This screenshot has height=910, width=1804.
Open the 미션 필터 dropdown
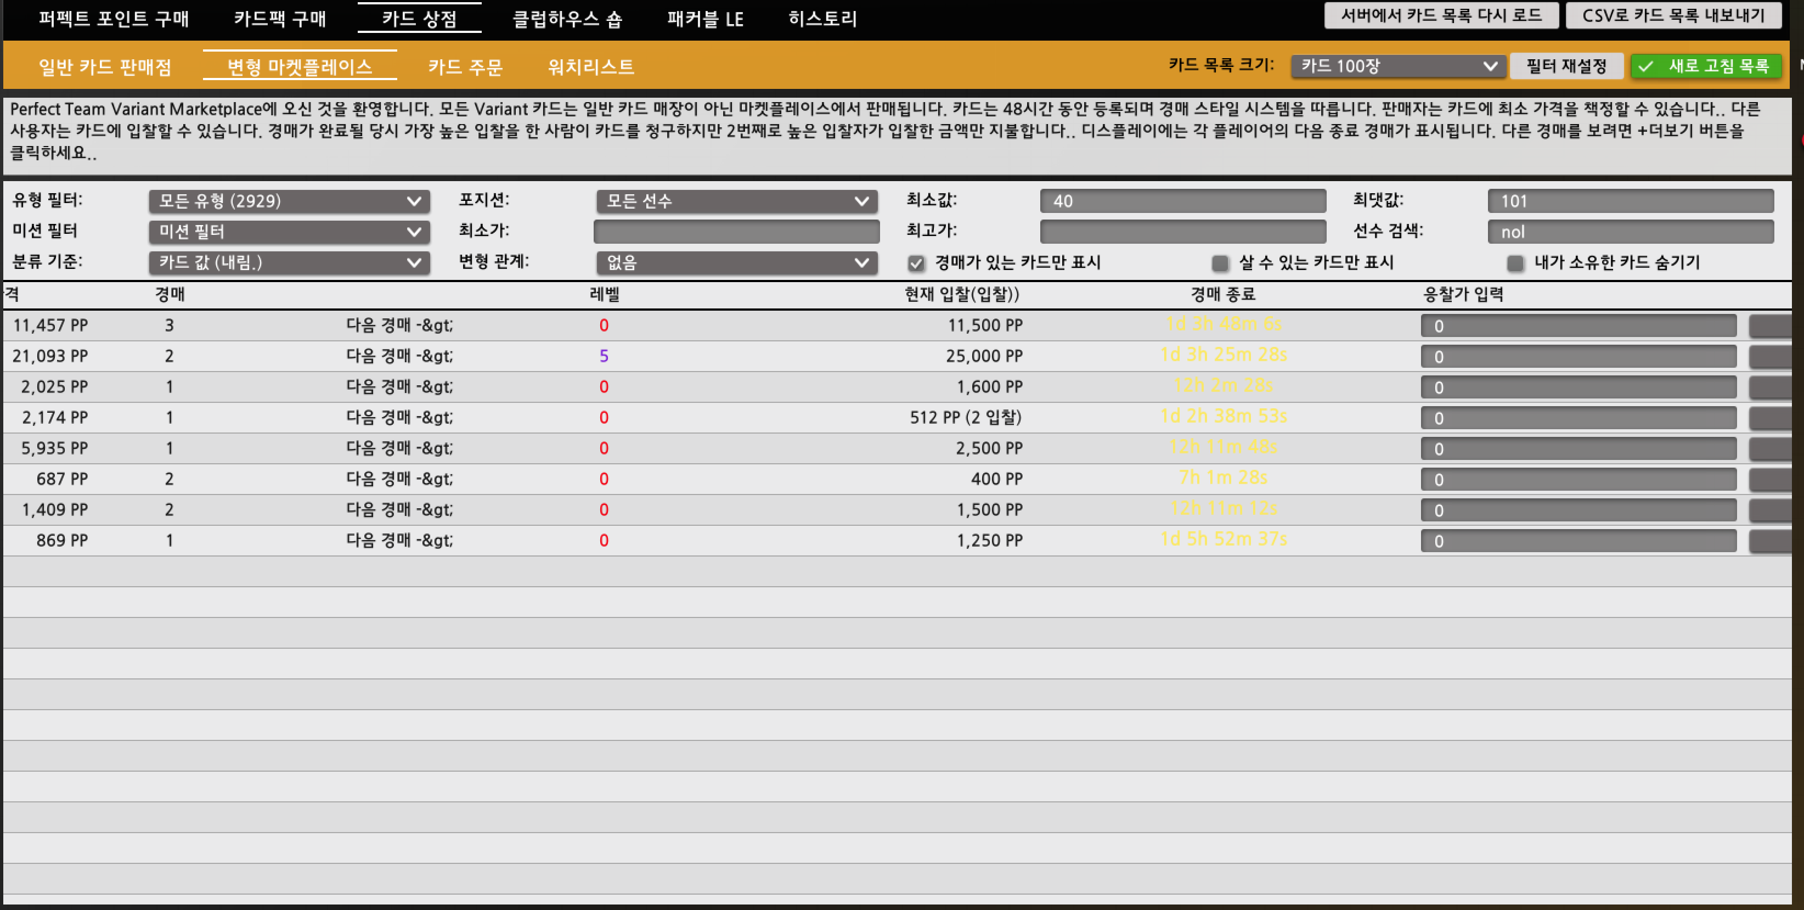(x=289, y=232)
